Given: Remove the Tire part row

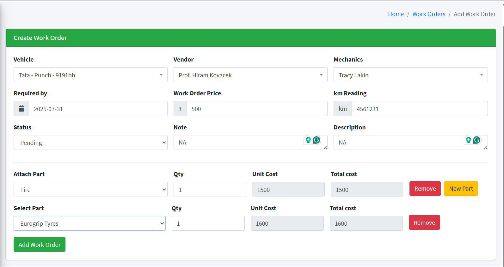Looking at the screenshot, I should 425,189.
